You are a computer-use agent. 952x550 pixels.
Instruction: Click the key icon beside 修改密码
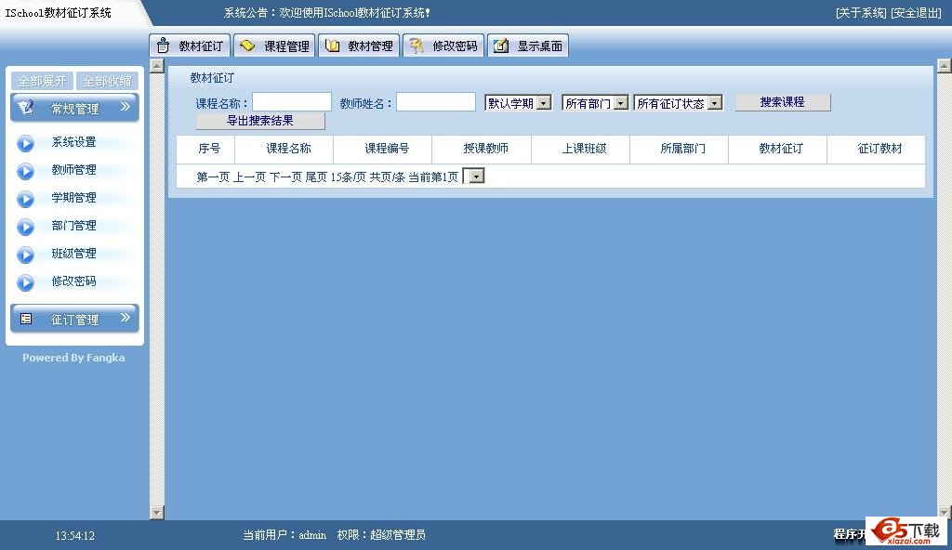417,45
